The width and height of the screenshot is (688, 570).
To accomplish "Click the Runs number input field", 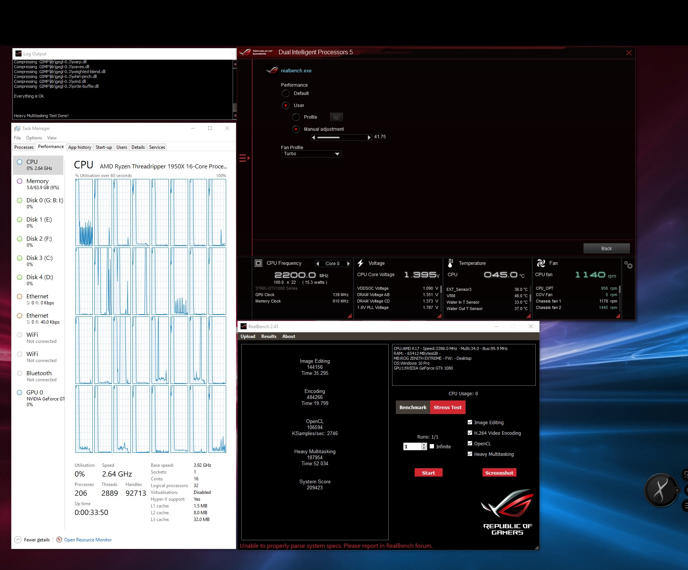I will tap(412, 446).
